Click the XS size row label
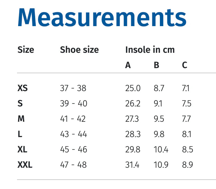 pyautogui.click(x=23, y=88)
